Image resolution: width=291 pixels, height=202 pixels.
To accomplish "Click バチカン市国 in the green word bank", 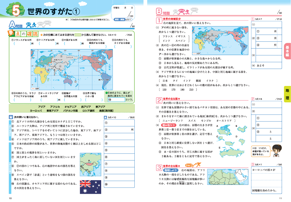I will pyautogui.click(x=70, y=111).
